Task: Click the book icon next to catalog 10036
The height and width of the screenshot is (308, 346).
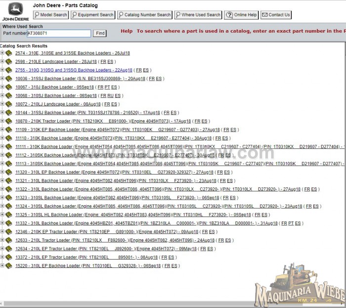Action: [x=8, y=79]
